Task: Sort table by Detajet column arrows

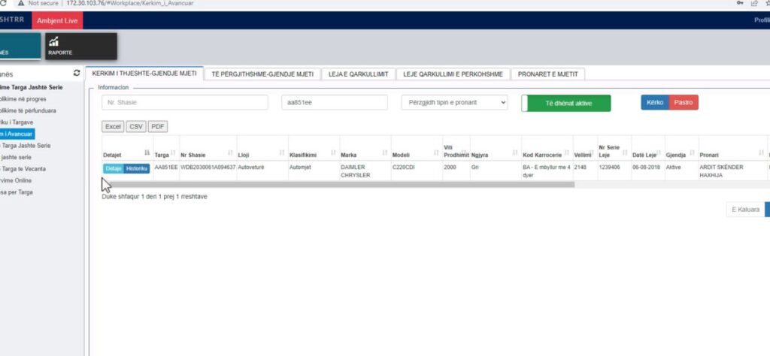Action: tap(146, 154)
